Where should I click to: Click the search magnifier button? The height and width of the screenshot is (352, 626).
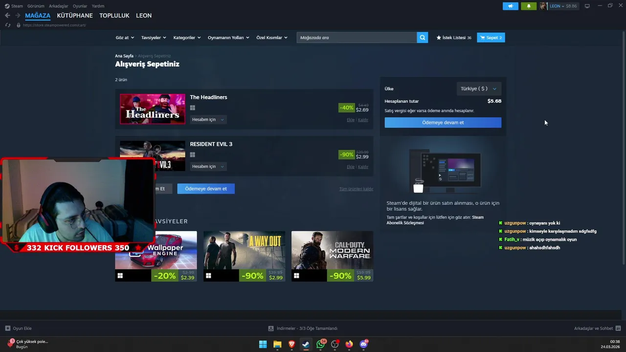pyautogui.click(x=423, y=38)
